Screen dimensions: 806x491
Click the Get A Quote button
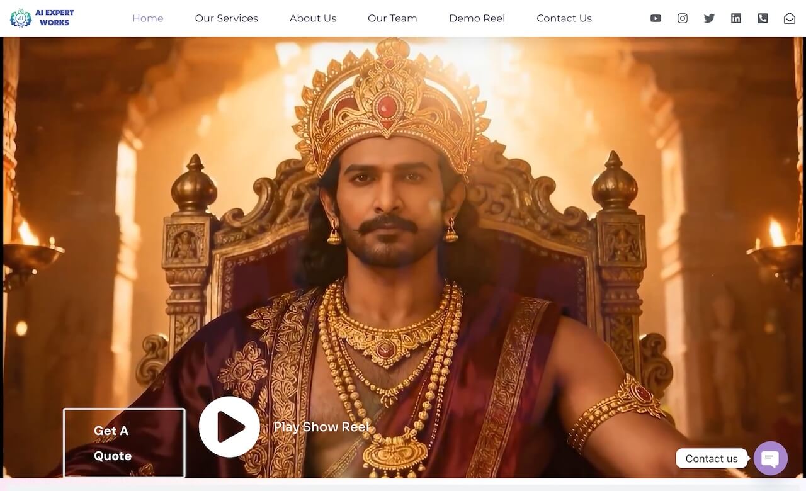click(x=124, y=443)
